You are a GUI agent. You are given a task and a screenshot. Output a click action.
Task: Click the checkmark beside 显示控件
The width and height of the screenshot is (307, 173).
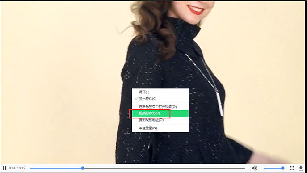(136, 98)
